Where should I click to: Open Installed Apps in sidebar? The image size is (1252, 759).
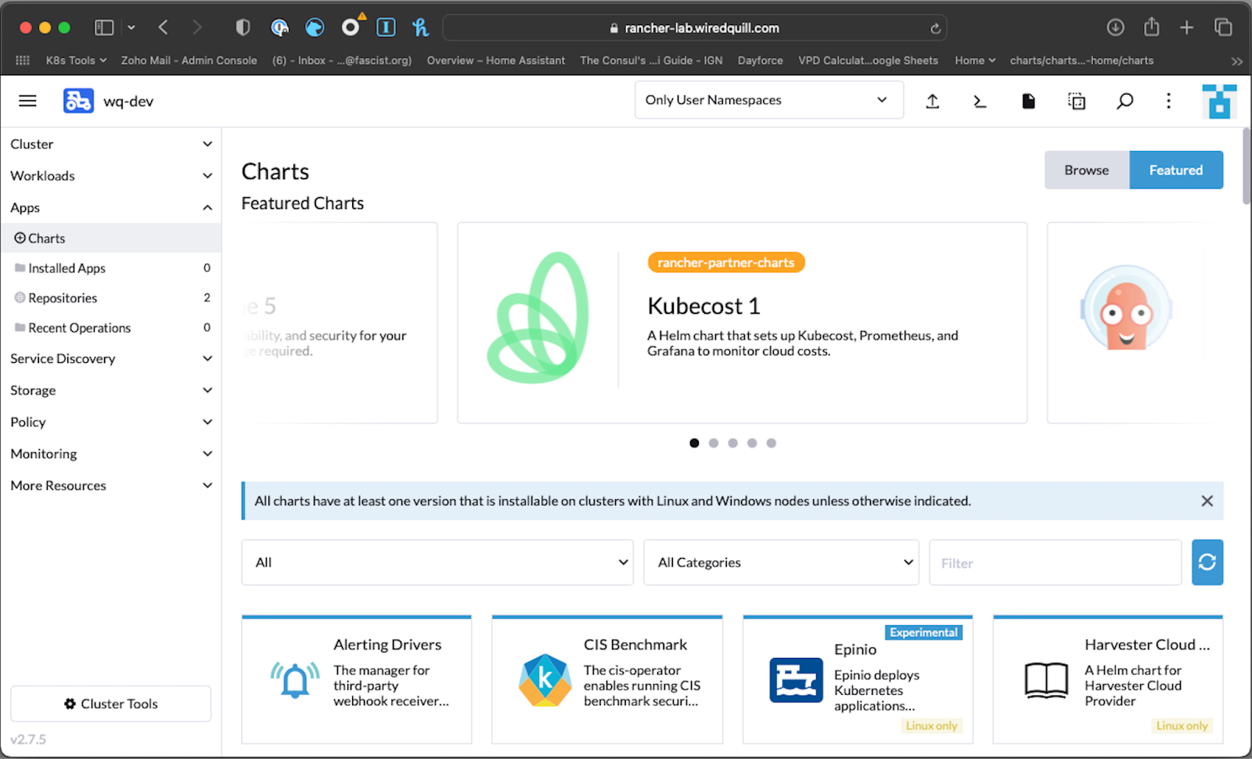click(111, 268)
